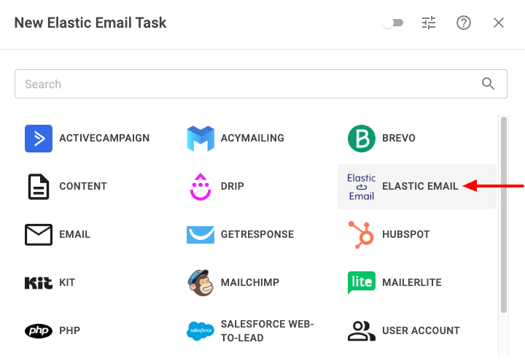The image size is (525, 364).
Task: Click the Kit logo icon
Action: 39,282
